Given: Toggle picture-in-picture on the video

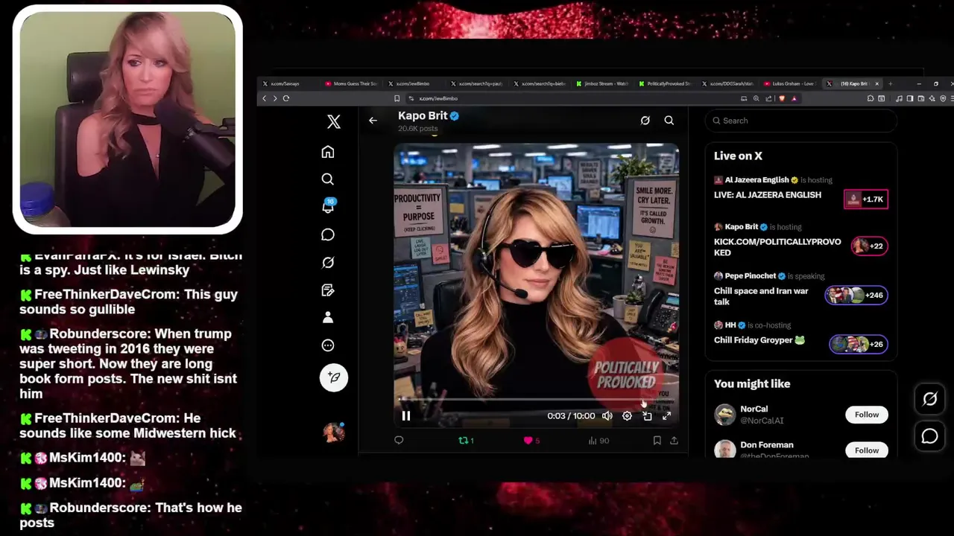Looking at the screenshot, I should (647, 416).
